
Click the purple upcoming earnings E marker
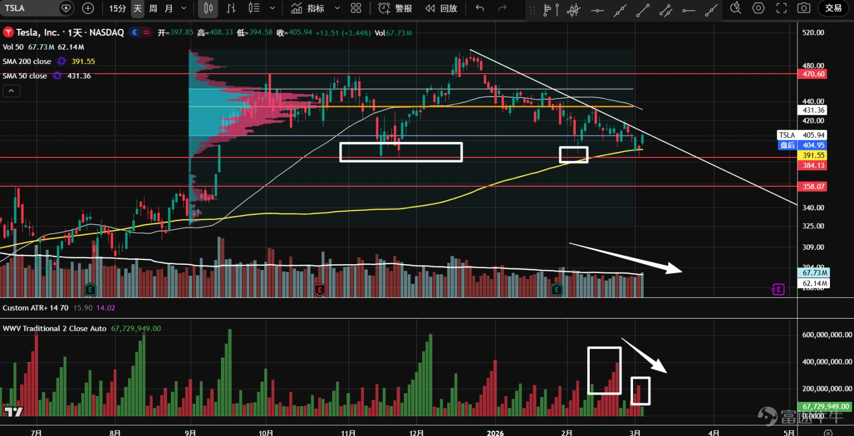tap(778, 289)
